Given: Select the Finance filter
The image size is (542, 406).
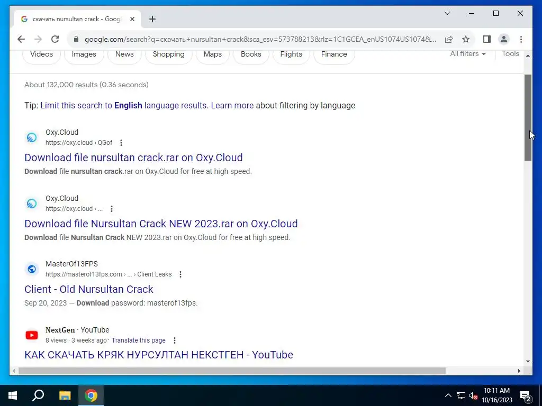Looking at the screenshot, I should 334,54.
